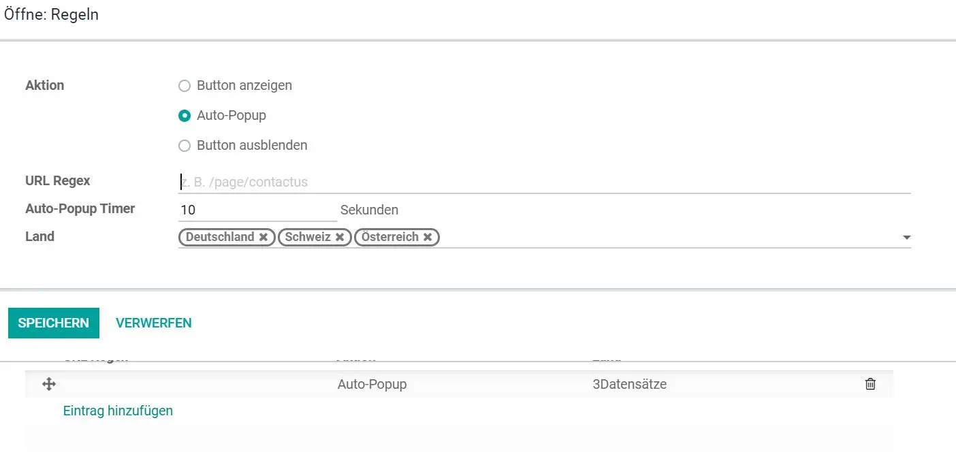Remove the Schweiz country tag
The width and height of the screenshot is (956, 463).
click(340, 237)
